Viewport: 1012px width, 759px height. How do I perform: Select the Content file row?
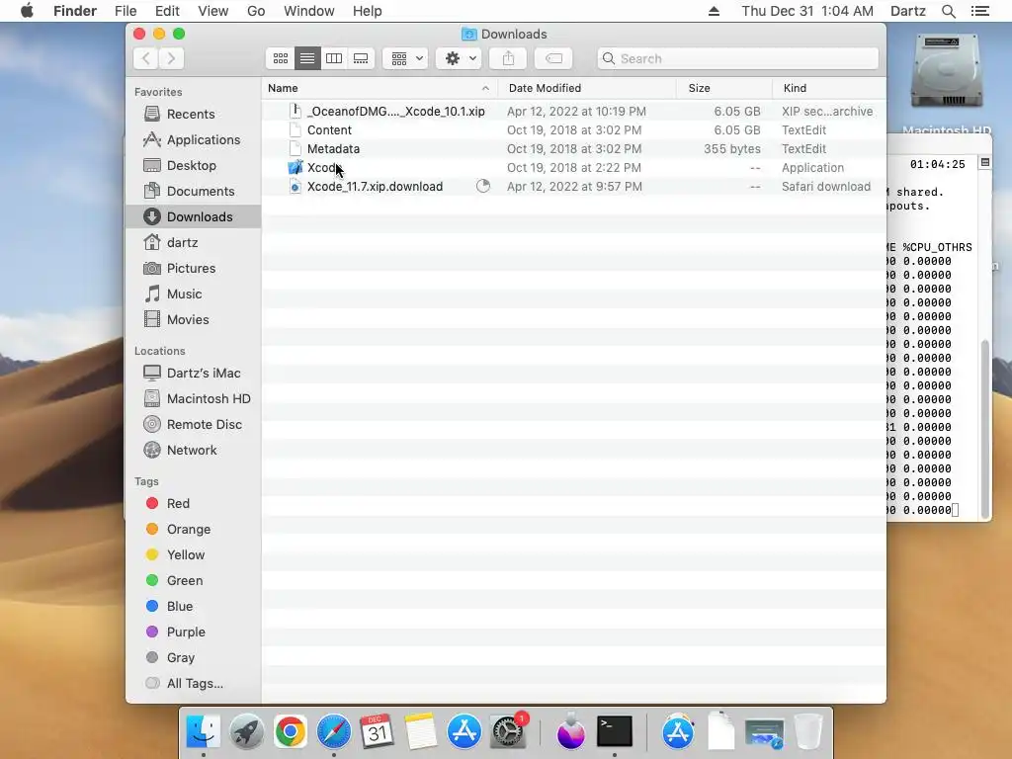[x=574, y=130]
